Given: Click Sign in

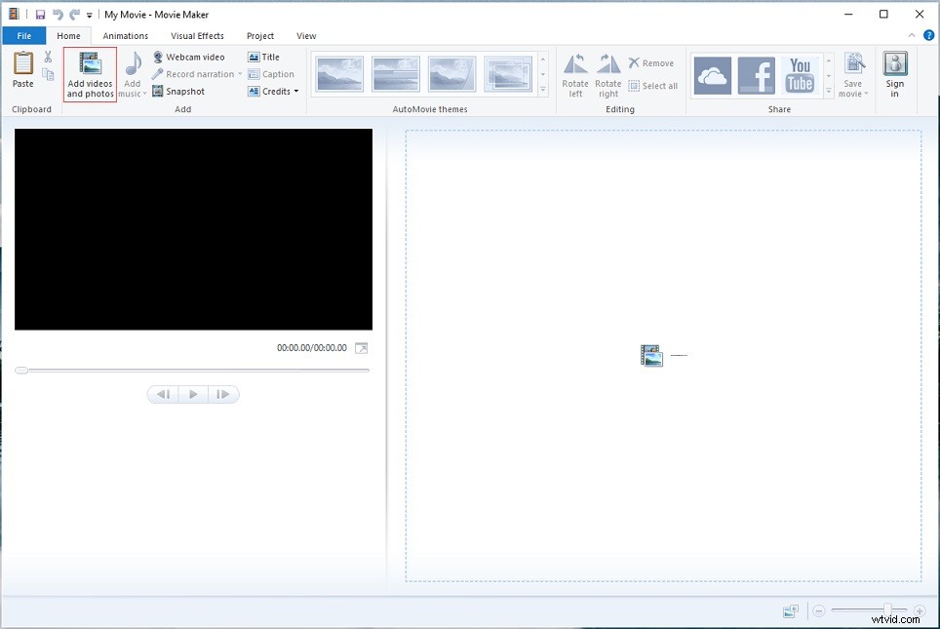Looking at the screenshot, I should [x=894, y=73].
